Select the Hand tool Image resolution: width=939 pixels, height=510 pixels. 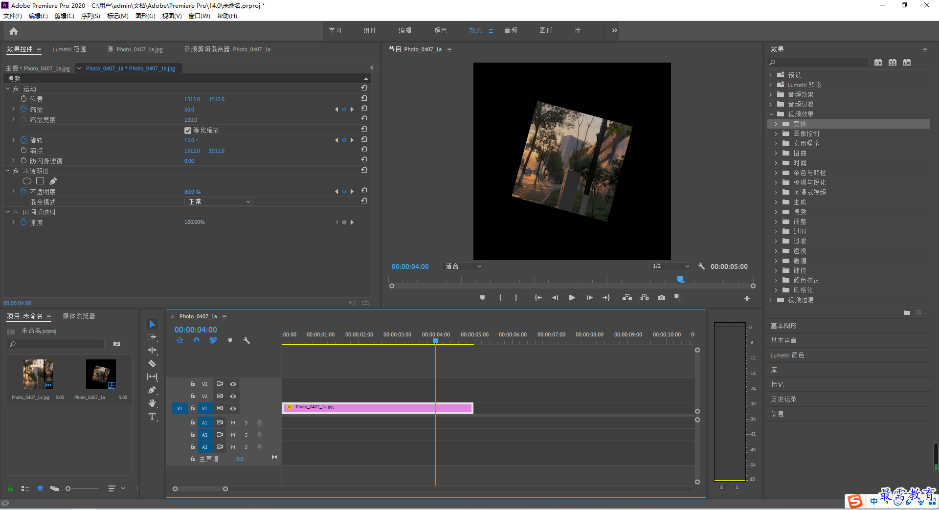point(152,403)
